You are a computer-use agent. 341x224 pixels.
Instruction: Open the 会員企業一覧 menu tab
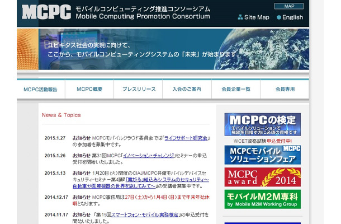(236, 89)
